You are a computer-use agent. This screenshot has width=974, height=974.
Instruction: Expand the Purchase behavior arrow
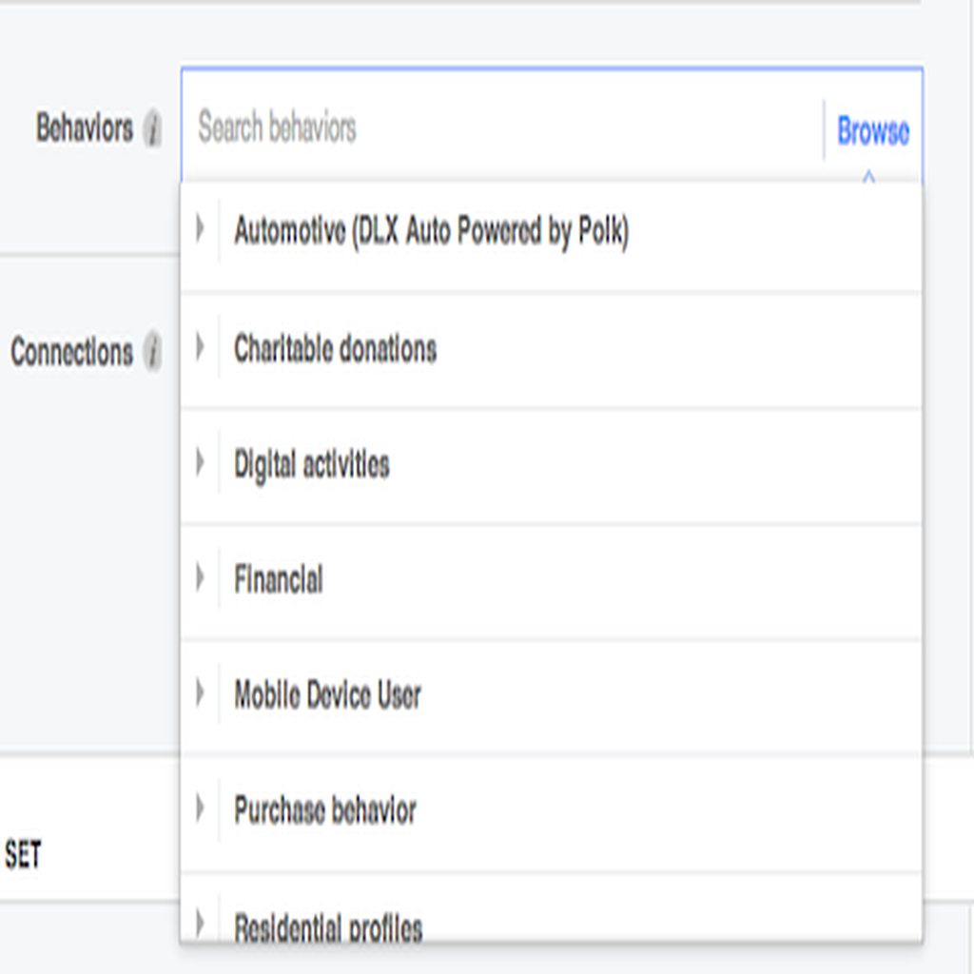pos(200,808)
